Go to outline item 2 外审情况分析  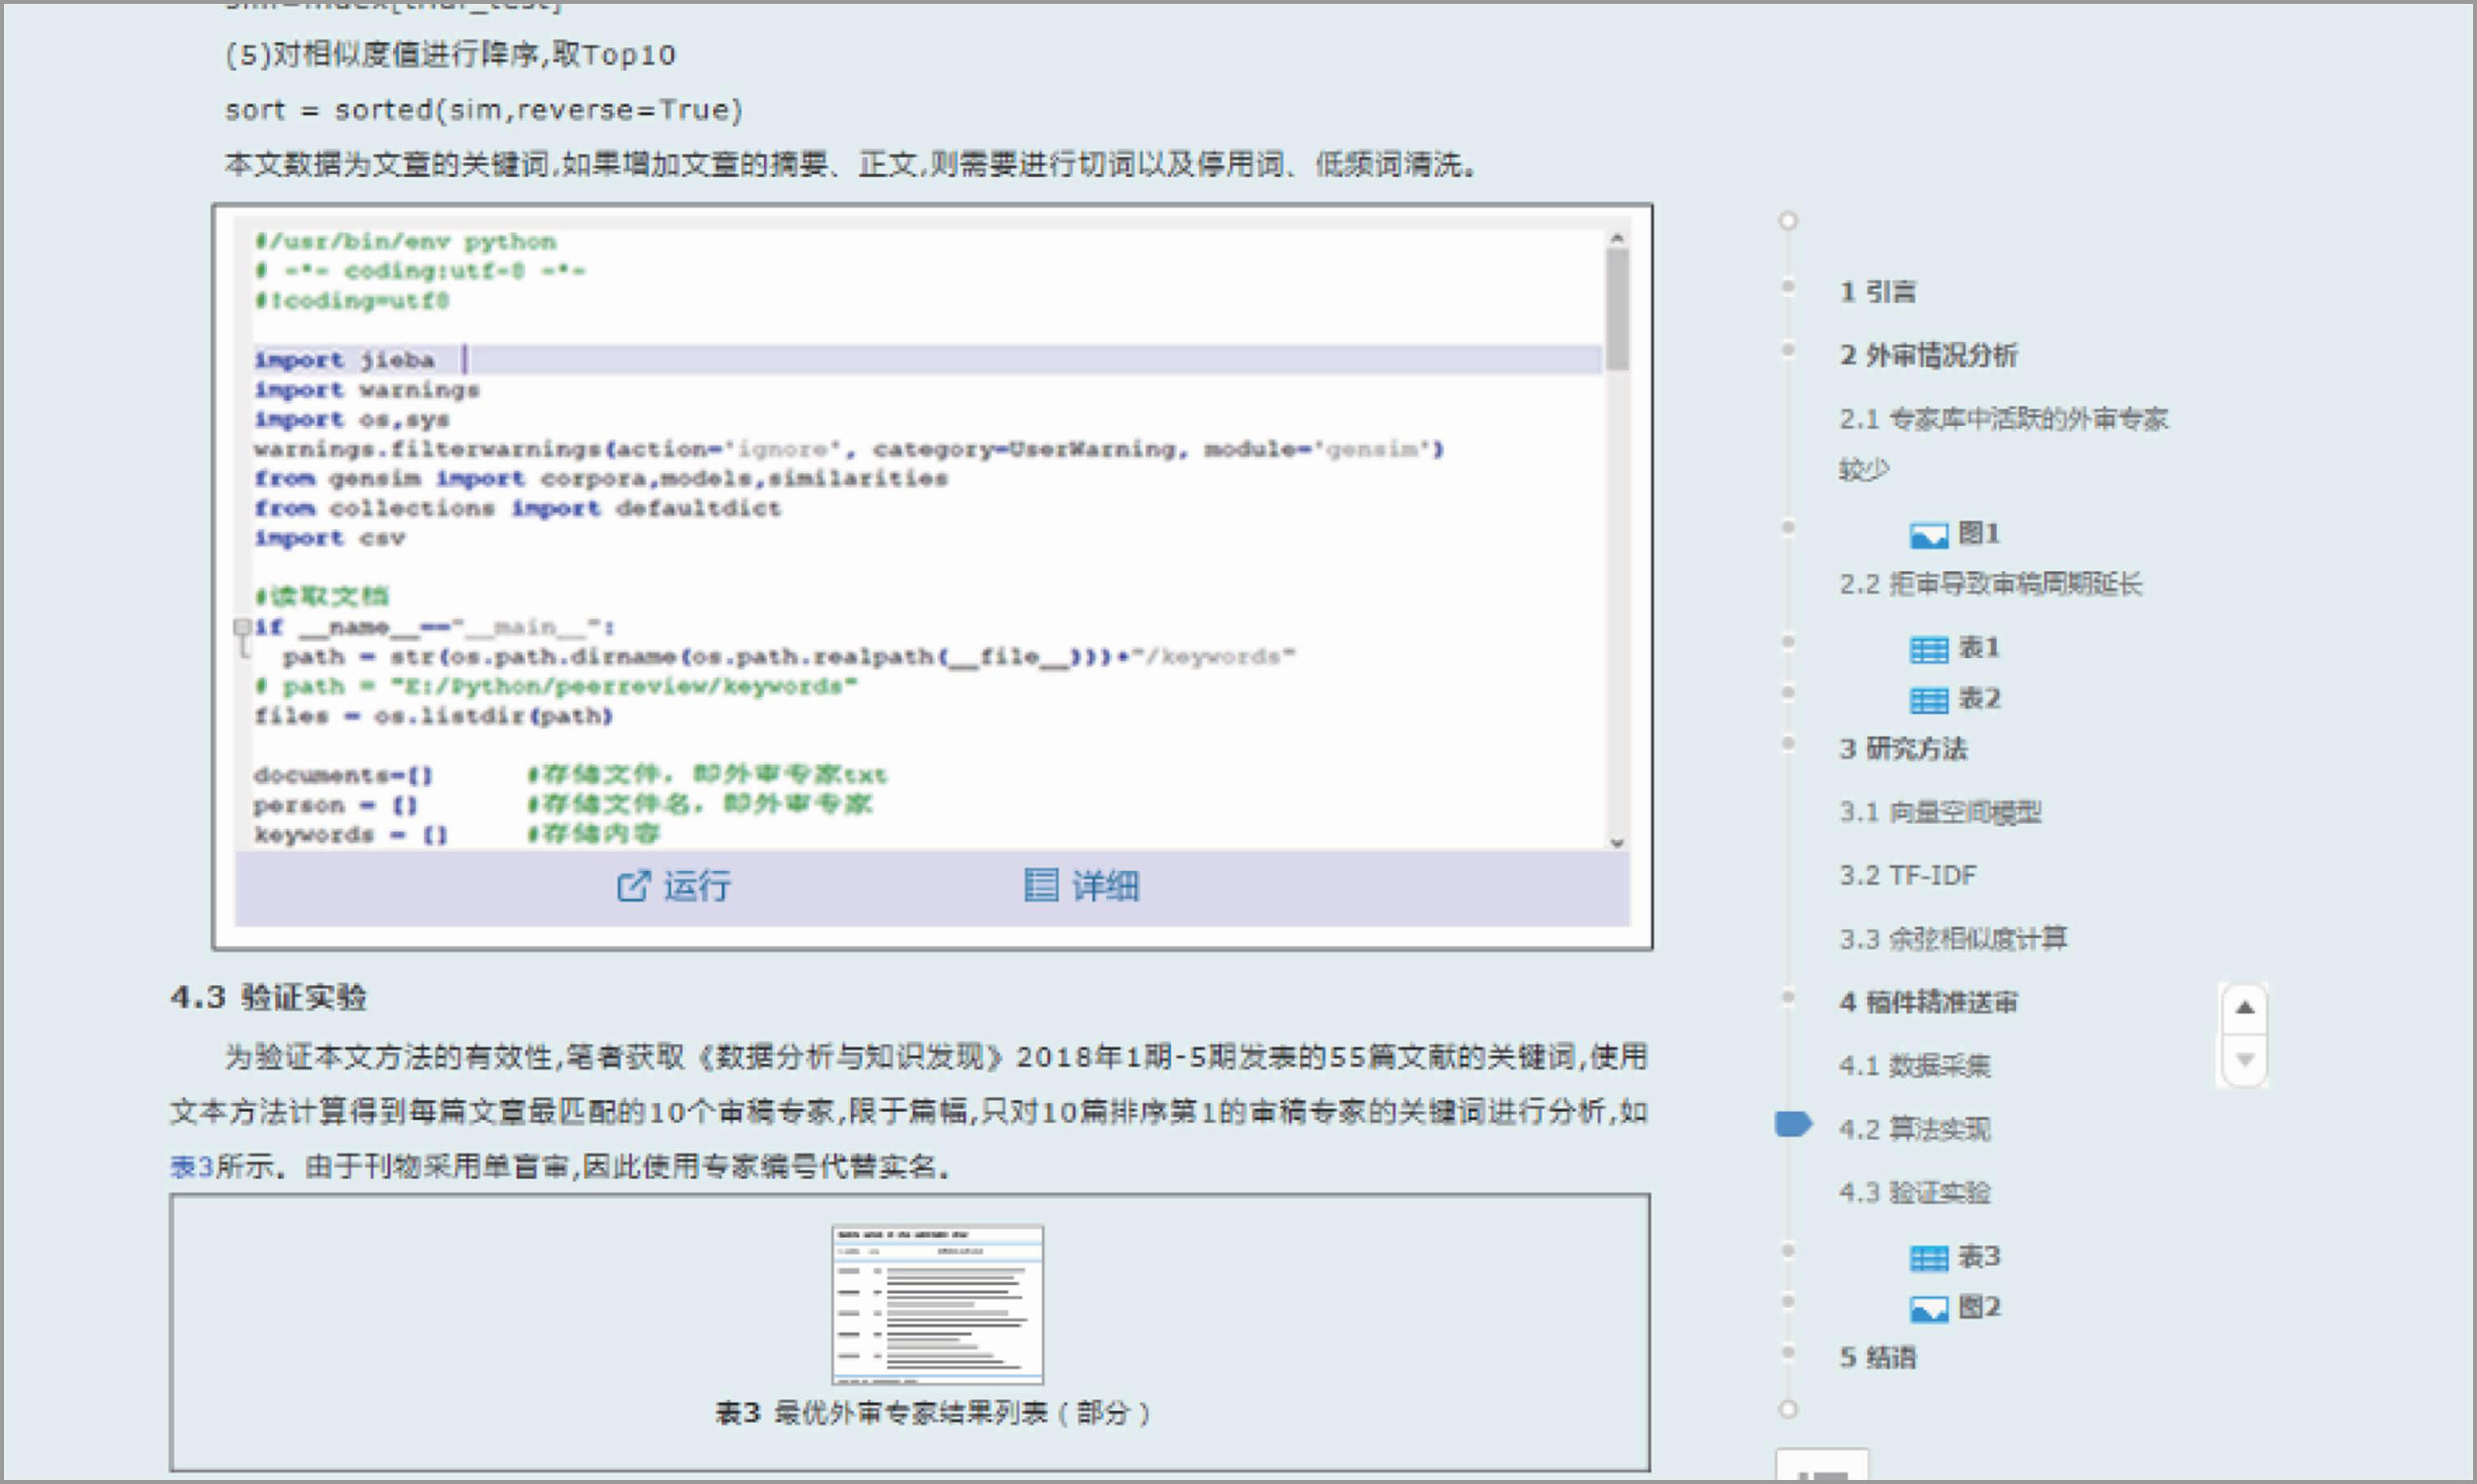tap(1929, 355)
